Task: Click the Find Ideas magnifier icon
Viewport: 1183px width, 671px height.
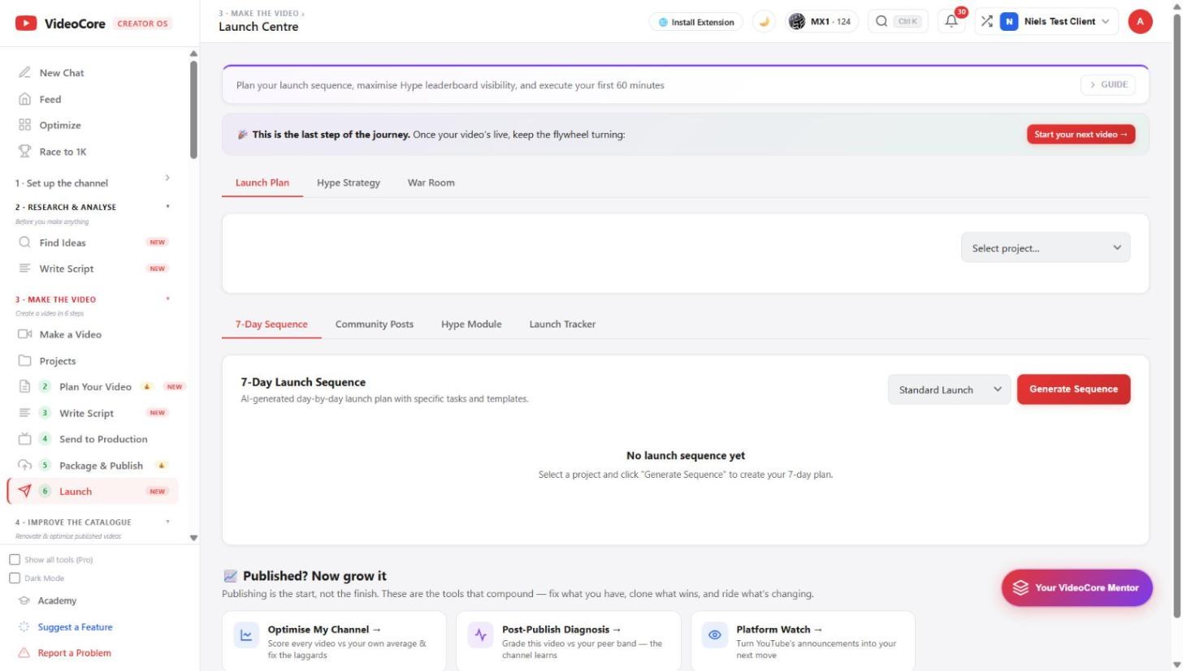Action: point(24,243)
